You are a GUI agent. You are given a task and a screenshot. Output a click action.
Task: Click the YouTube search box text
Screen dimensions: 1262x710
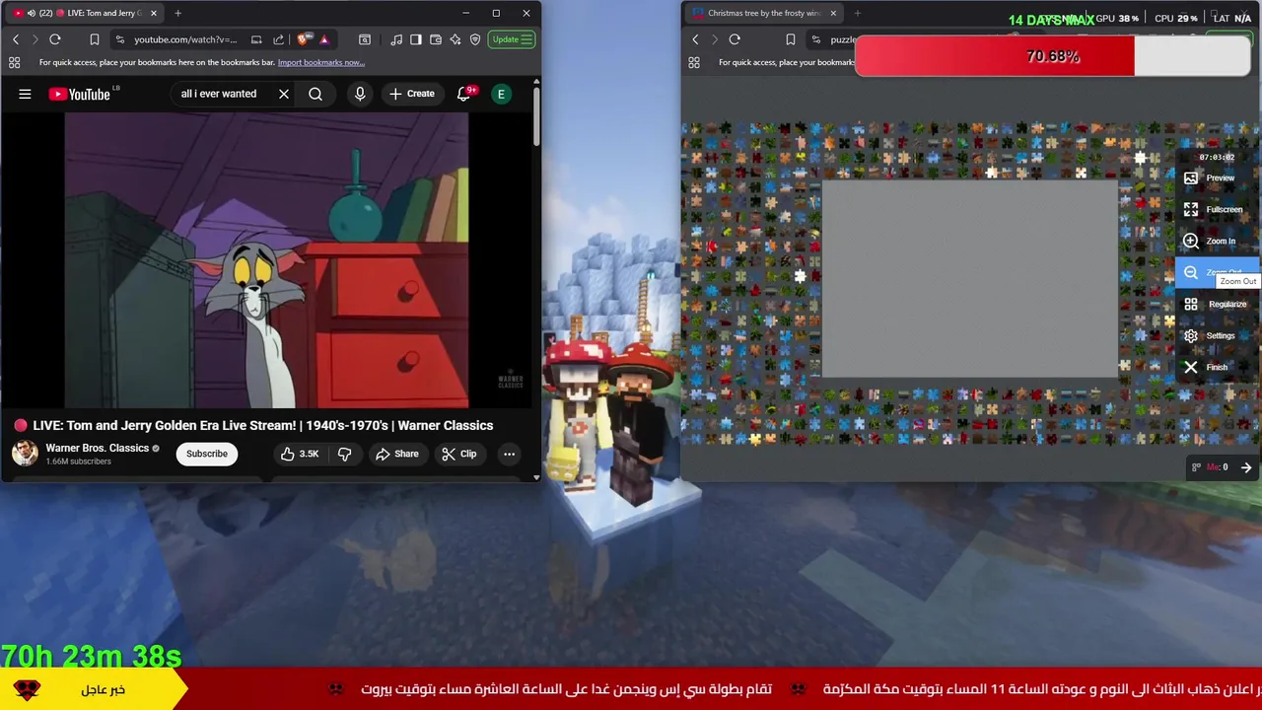pyautogui.click(x=219, y=94)
